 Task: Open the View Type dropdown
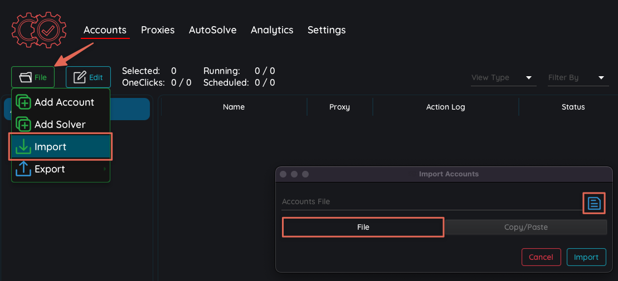(502, 78)
